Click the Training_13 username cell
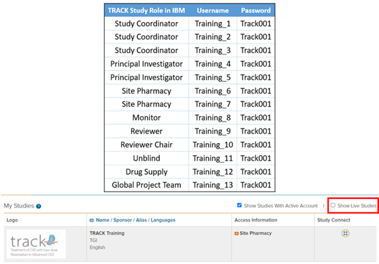Viewport: 379px width, 264px height. pyautogui.click(x=213, y=185)
